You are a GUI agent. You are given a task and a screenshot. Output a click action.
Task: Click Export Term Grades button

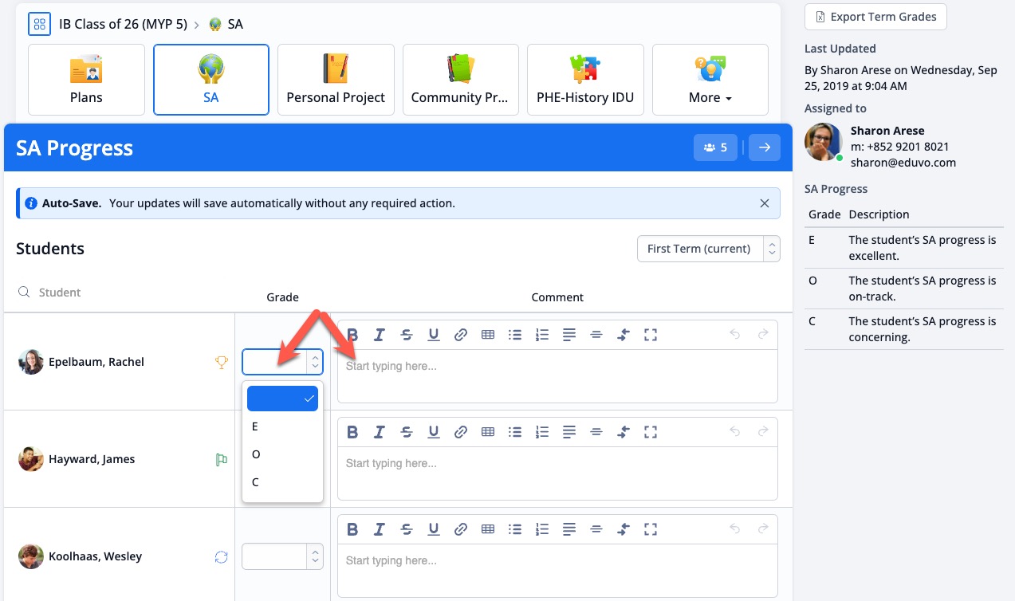tap(875, 17)
